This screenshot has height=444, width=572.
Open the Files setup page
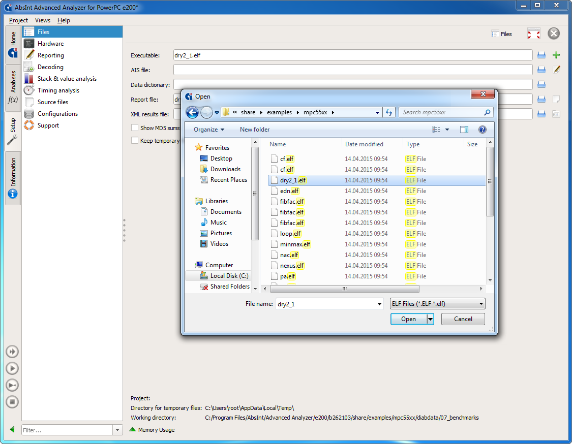coord(72,31)
